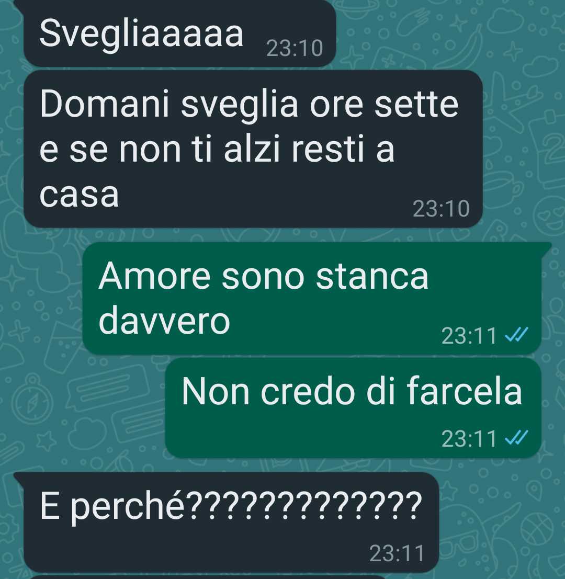Viewport: 565px width, 579px height.
Task: Select the "Svegliaaaaa" message bubble
Action: pyautogui.click(x=179, y=34)
